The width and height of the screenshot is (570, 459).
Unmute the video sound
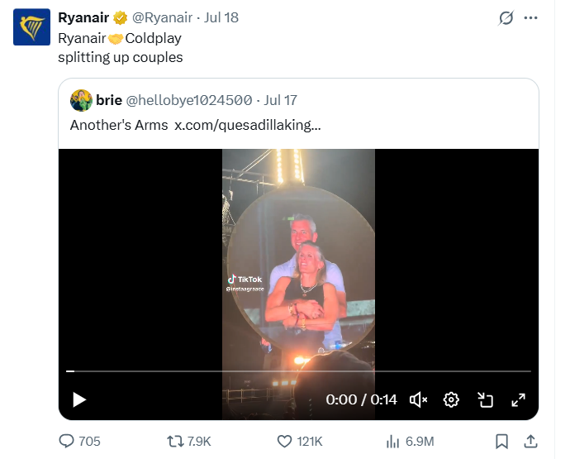[x=418, y=399]
